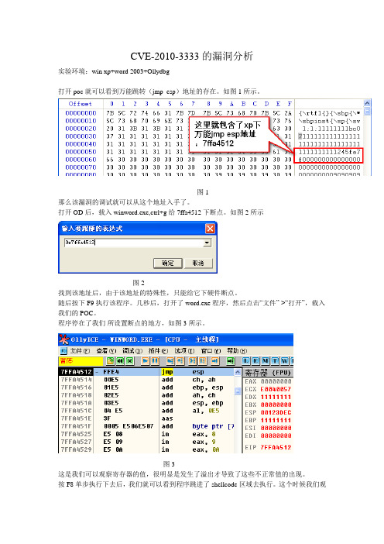The image size is (384, 544).
Task: Click the OllyICE red title bar logo
Action: tap(63, 339)
